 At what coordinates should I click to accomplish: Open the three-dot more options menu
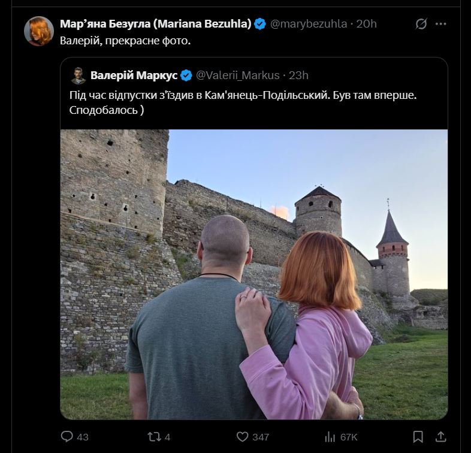click(x=441, y=24)
